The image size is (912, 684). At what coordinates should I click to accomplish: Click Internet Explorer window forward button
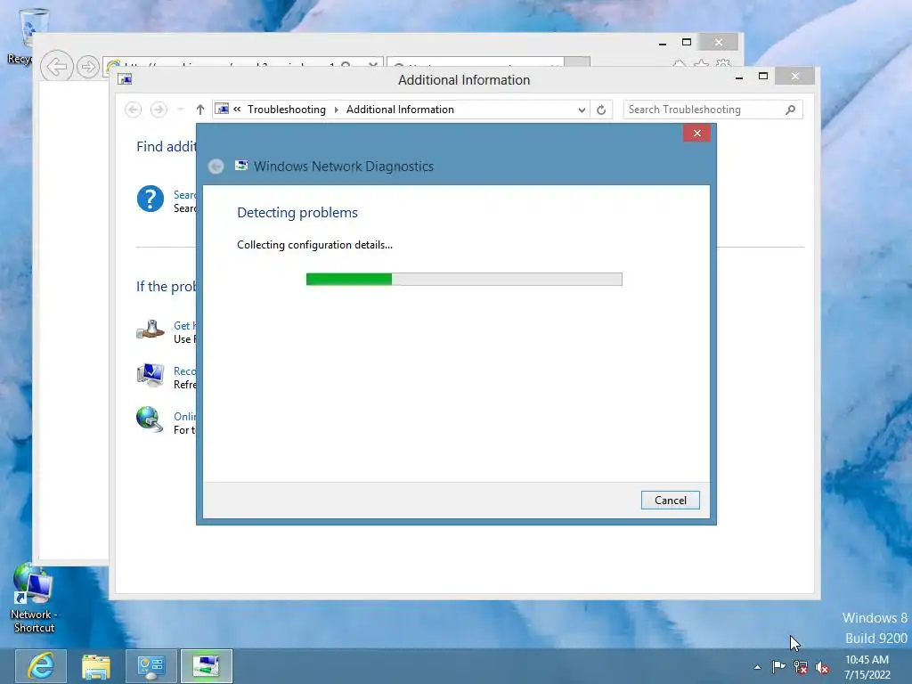pyautogui.click(x=88, y=67)
